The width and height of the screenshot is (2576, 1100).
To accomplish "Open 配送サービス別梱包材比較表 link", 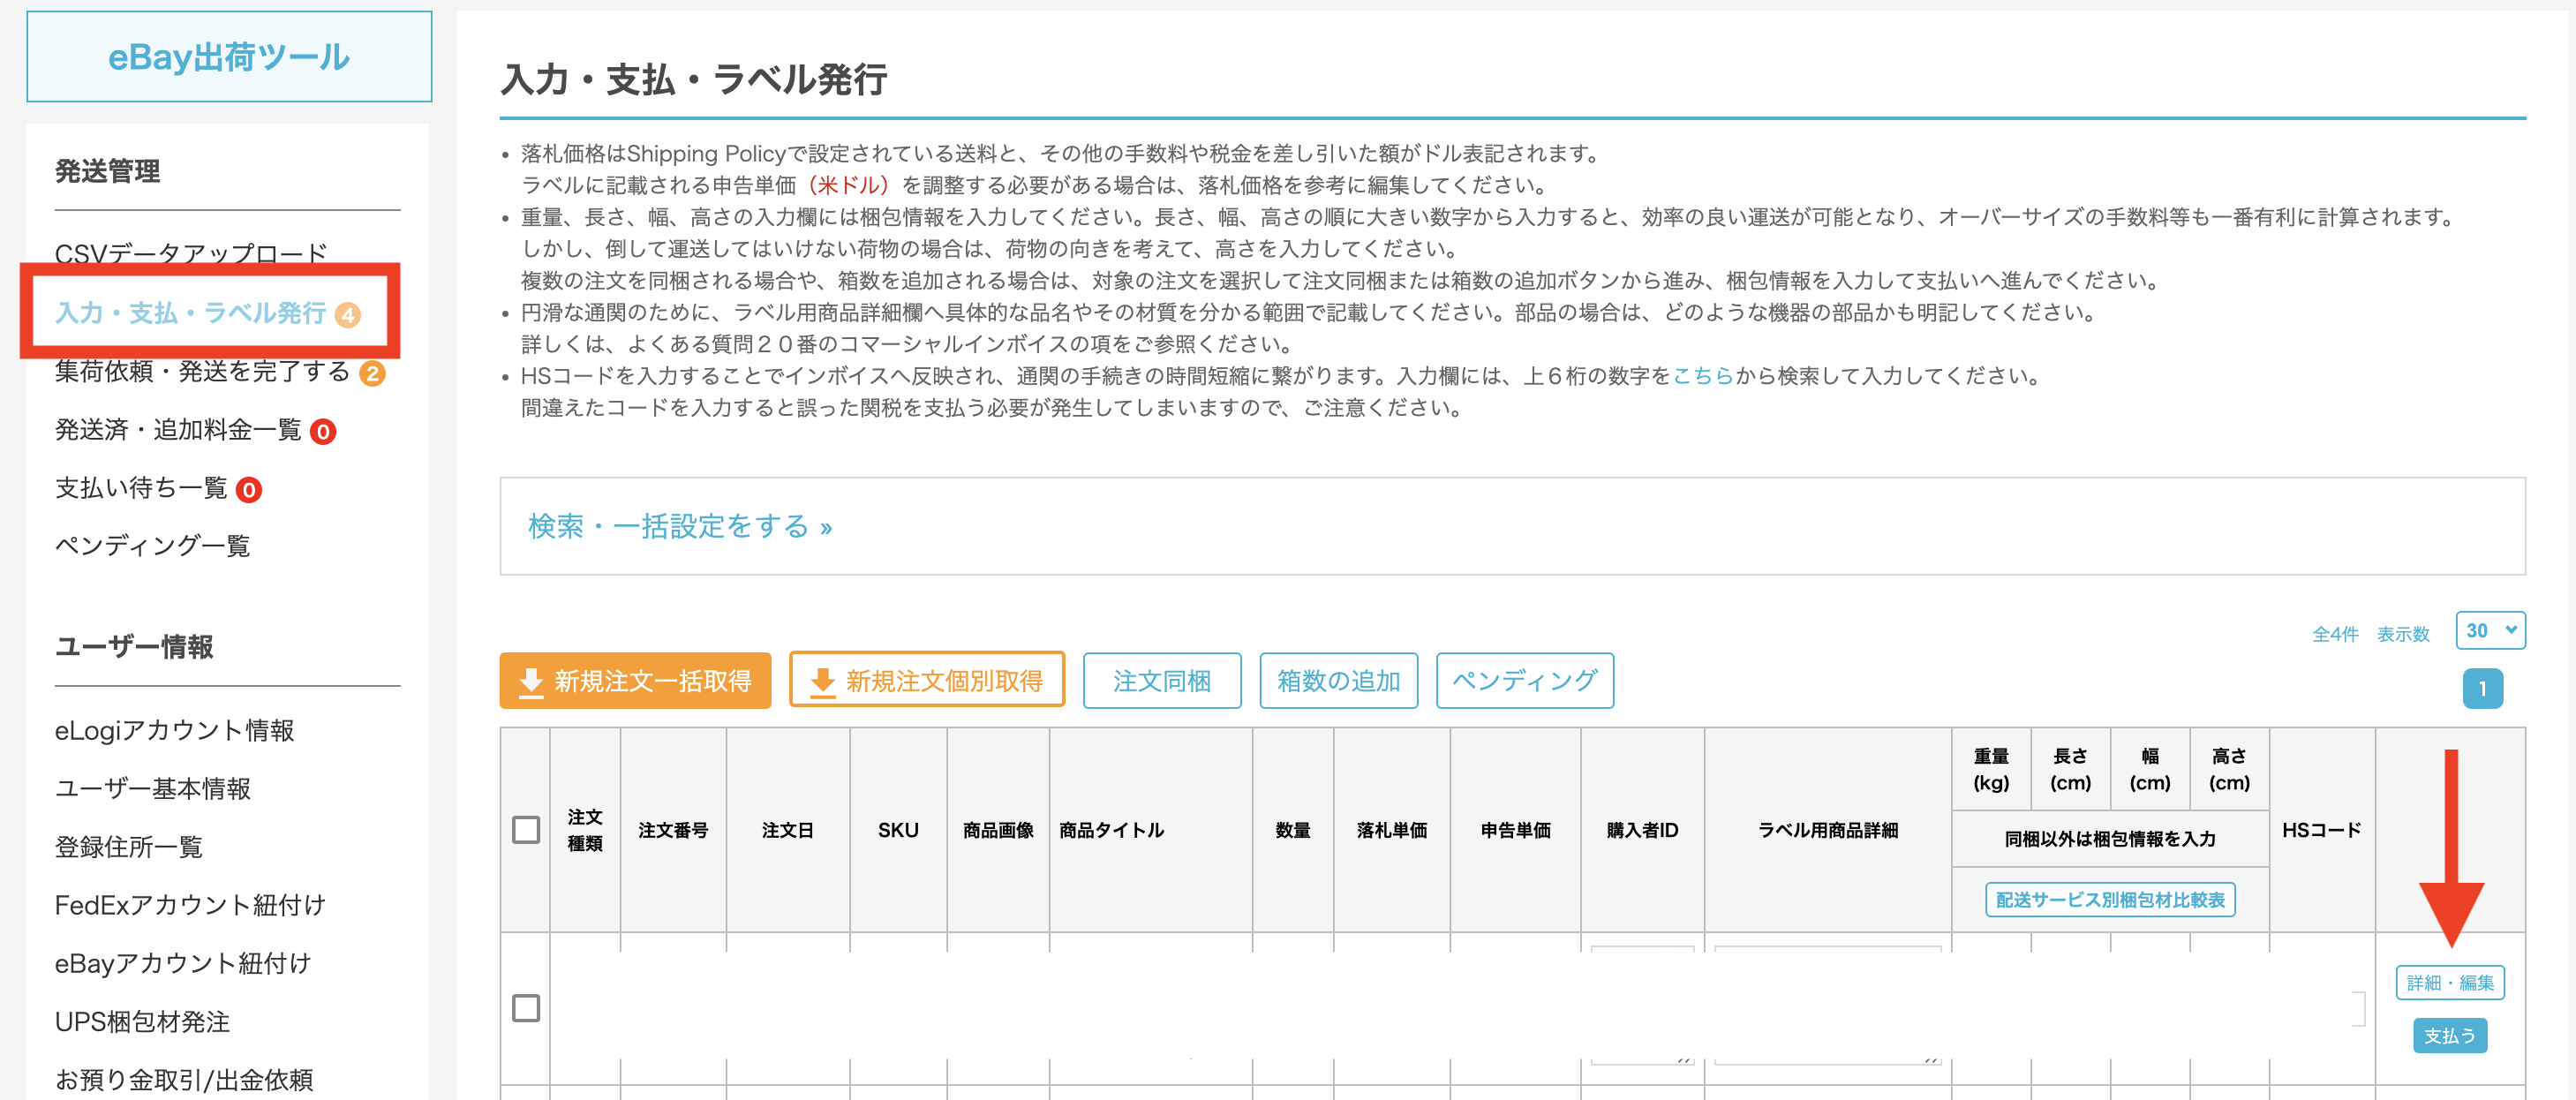I will [2109, 899].
